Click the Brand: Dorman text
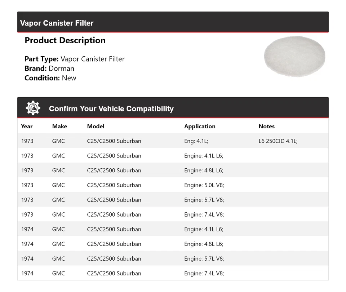The image size is (346, 292). click(x=49, y=68)
